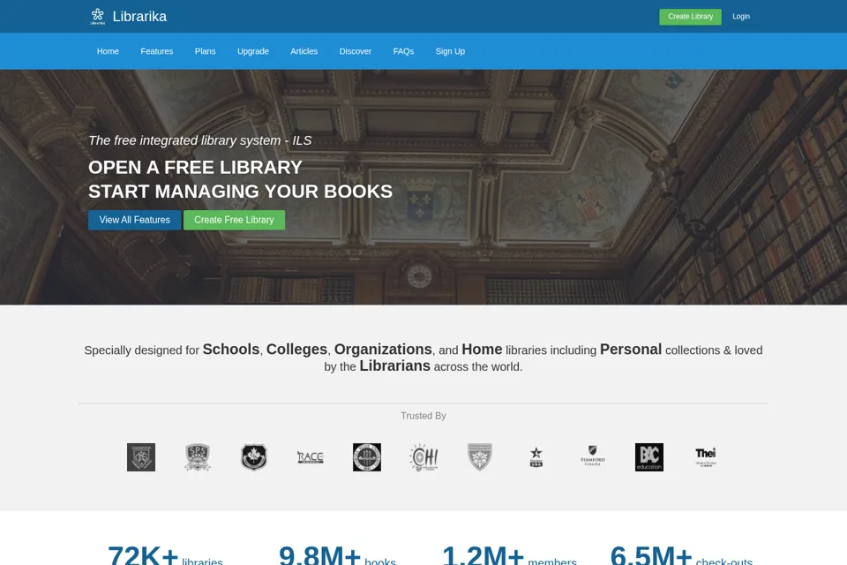Click the 'START MANAGING YOUR BOOKS' headline

(x=240, y=192)
